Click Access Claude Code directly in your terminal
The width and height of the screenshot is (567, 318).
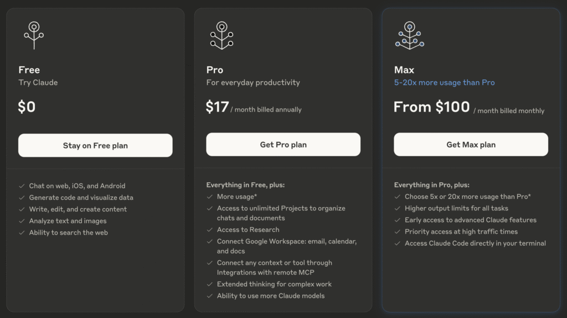point(475,243)
